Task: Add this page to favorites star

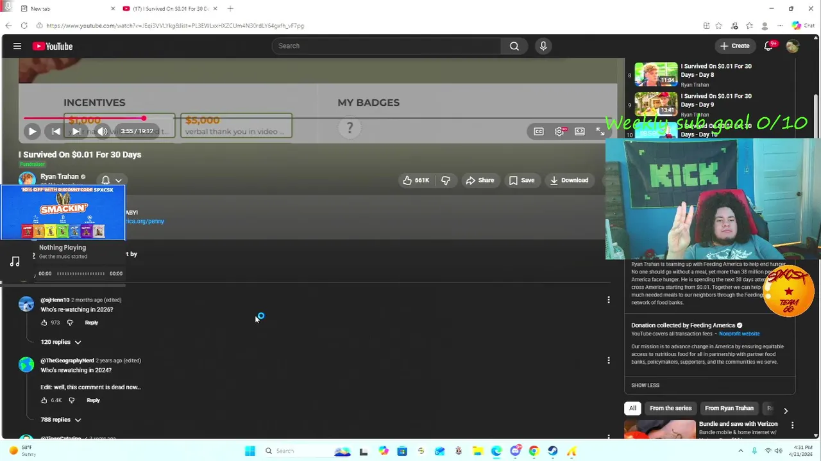Action: (x=718, y=26)
